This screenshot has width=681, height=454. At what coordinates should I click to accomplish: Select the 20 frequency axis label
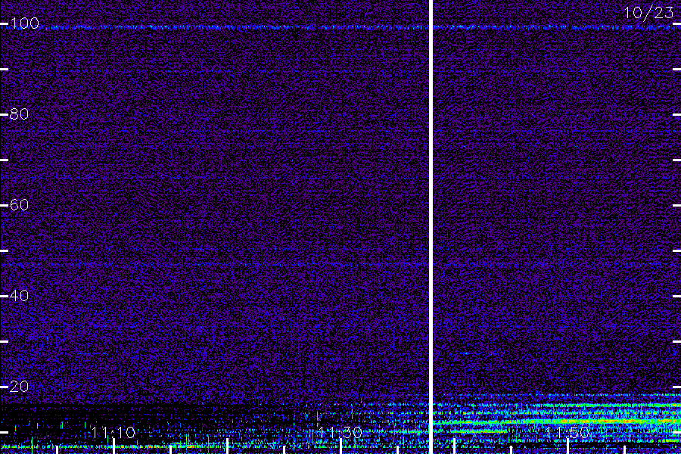point(19,386)
